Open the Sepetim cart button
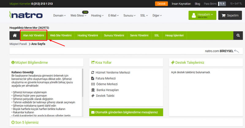 click(230, 15)
